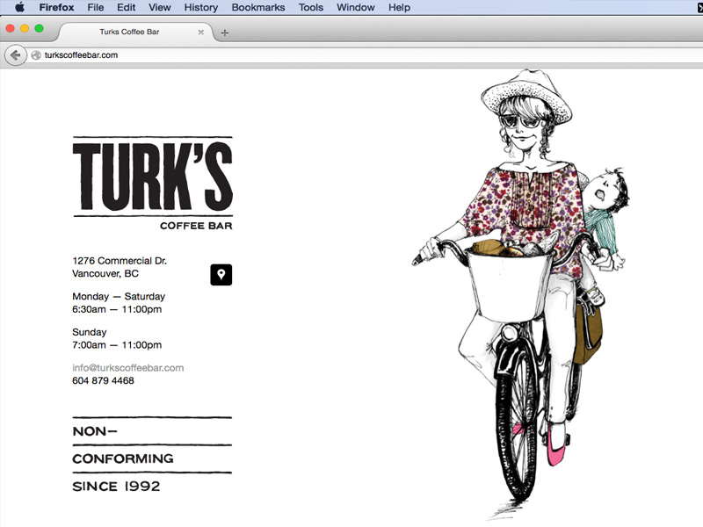
Task: Click the globe site identity icon
Action: click(x=36, y=55)
